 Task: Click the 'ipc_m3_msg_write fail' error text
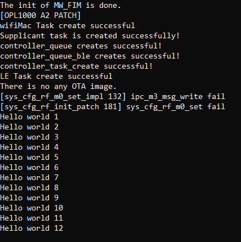[x=178, y=96]
